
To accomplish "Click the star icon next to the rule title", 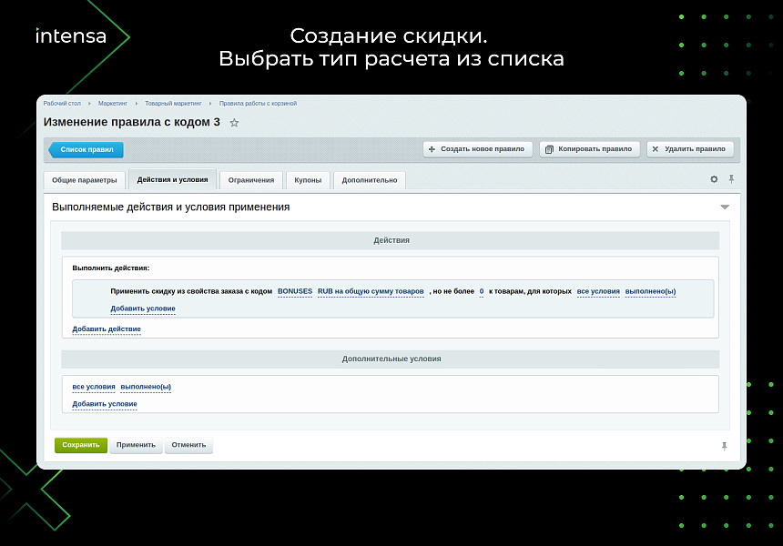I will [234, 122].
